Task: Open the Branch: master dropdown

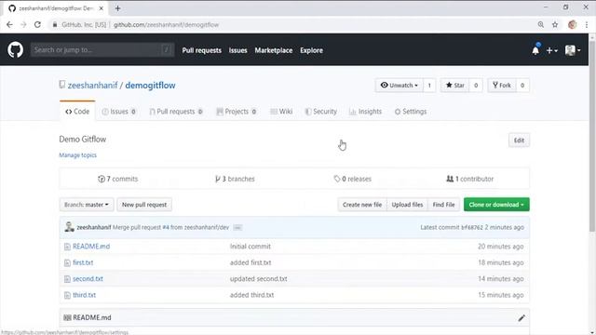Action: coord(87,205)
